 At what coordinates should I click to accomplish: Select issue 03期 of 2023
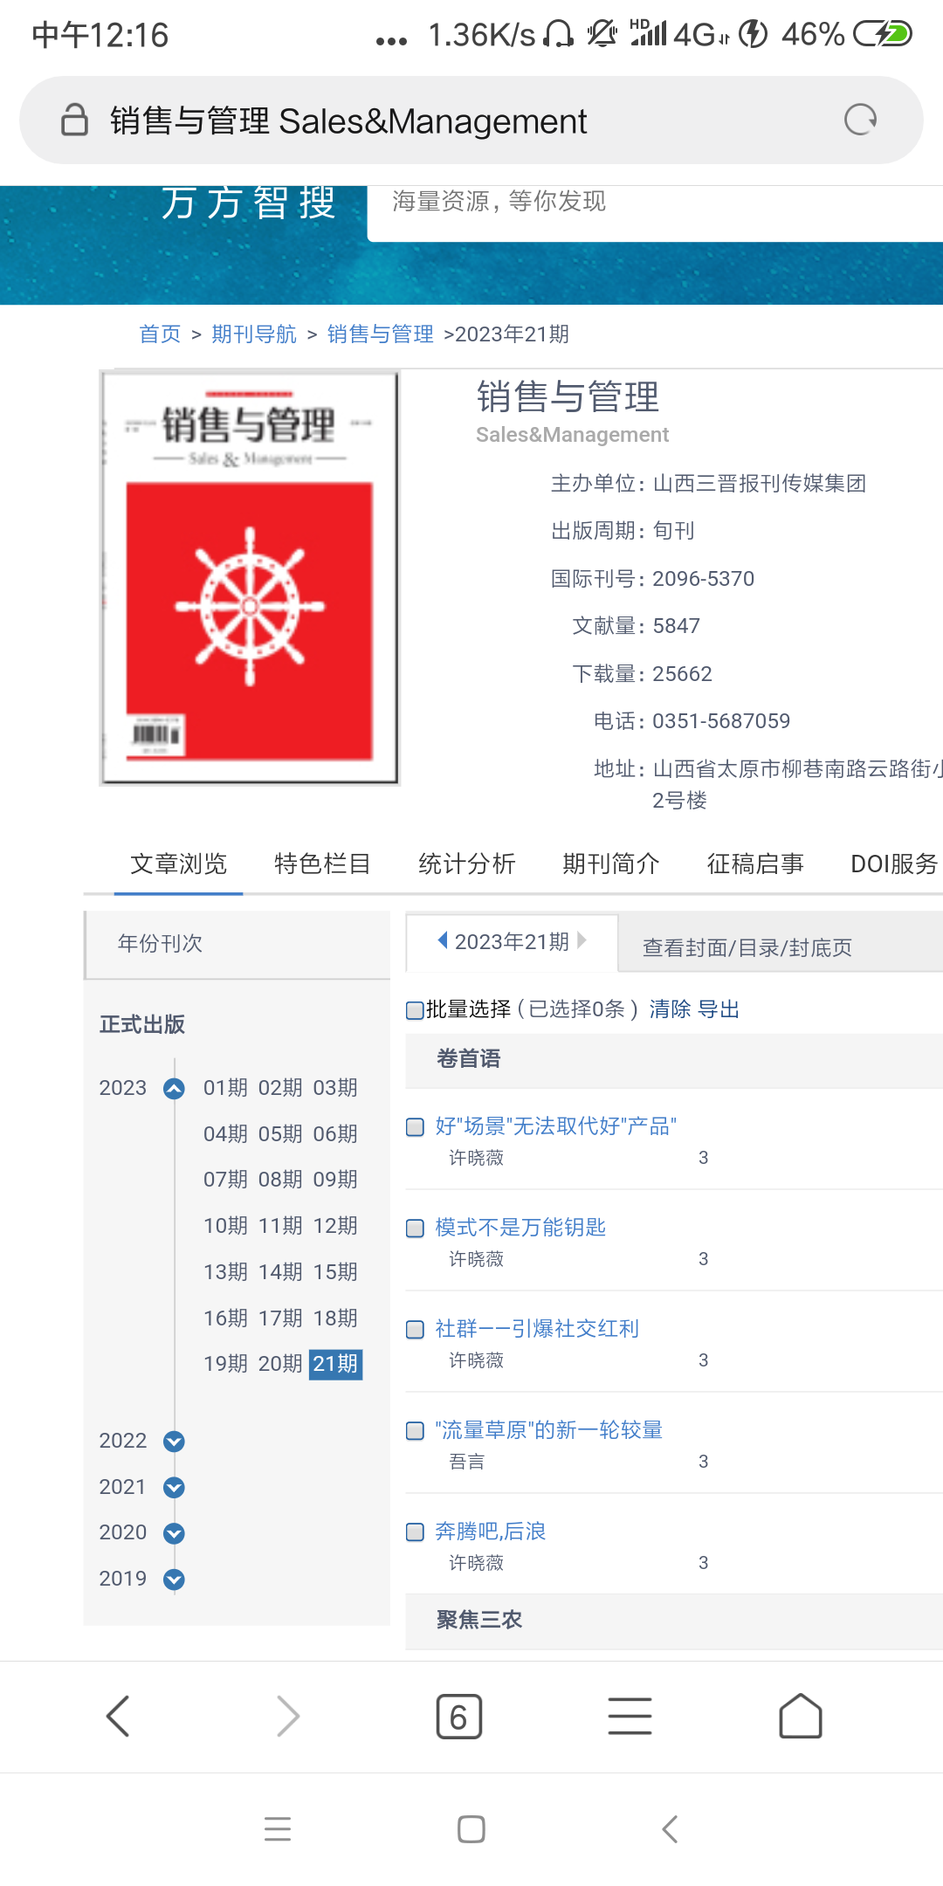pyautogui.click(x=336, y=1088)
